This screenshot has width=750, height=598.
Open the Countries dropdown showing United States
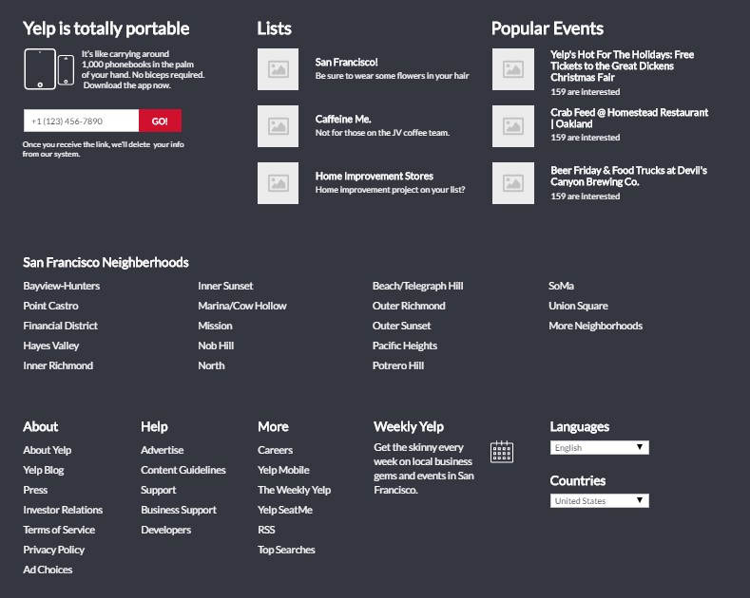(600, 500)
